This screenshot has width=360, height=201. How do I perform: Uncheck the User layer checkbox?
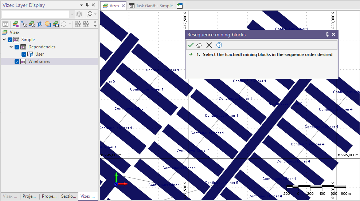[24, 54]
